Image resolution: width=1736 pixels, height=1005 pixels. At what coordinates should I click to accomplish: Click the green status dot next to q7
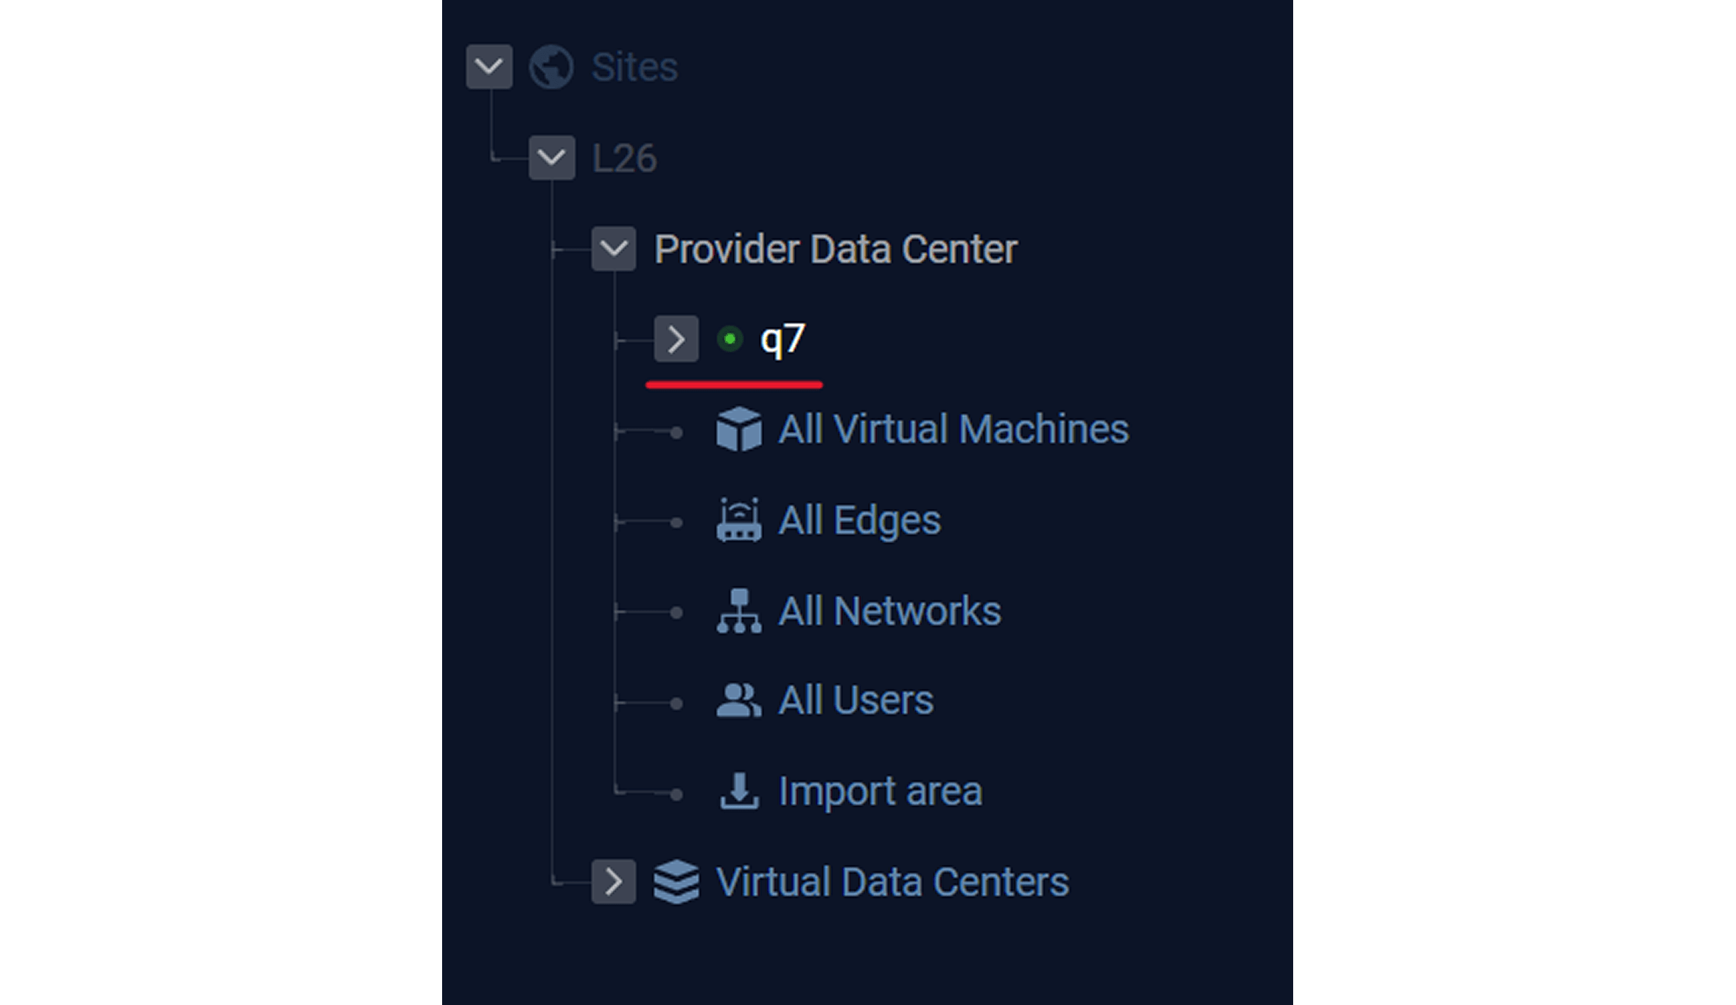click(729, 339)
